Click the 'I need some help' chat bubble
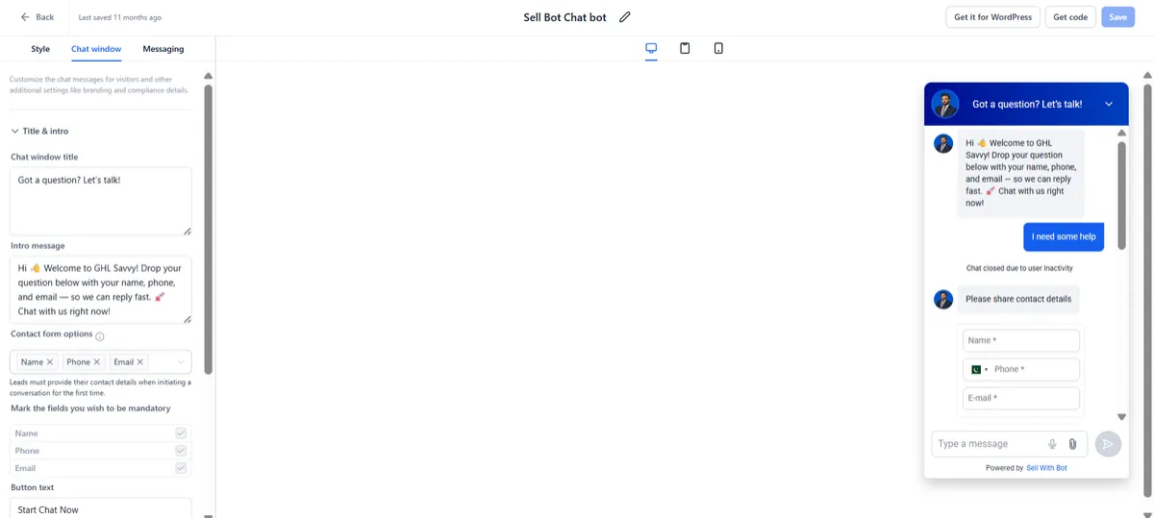This screenshot has width=1154, height=518. click(x=1063, y=237)
